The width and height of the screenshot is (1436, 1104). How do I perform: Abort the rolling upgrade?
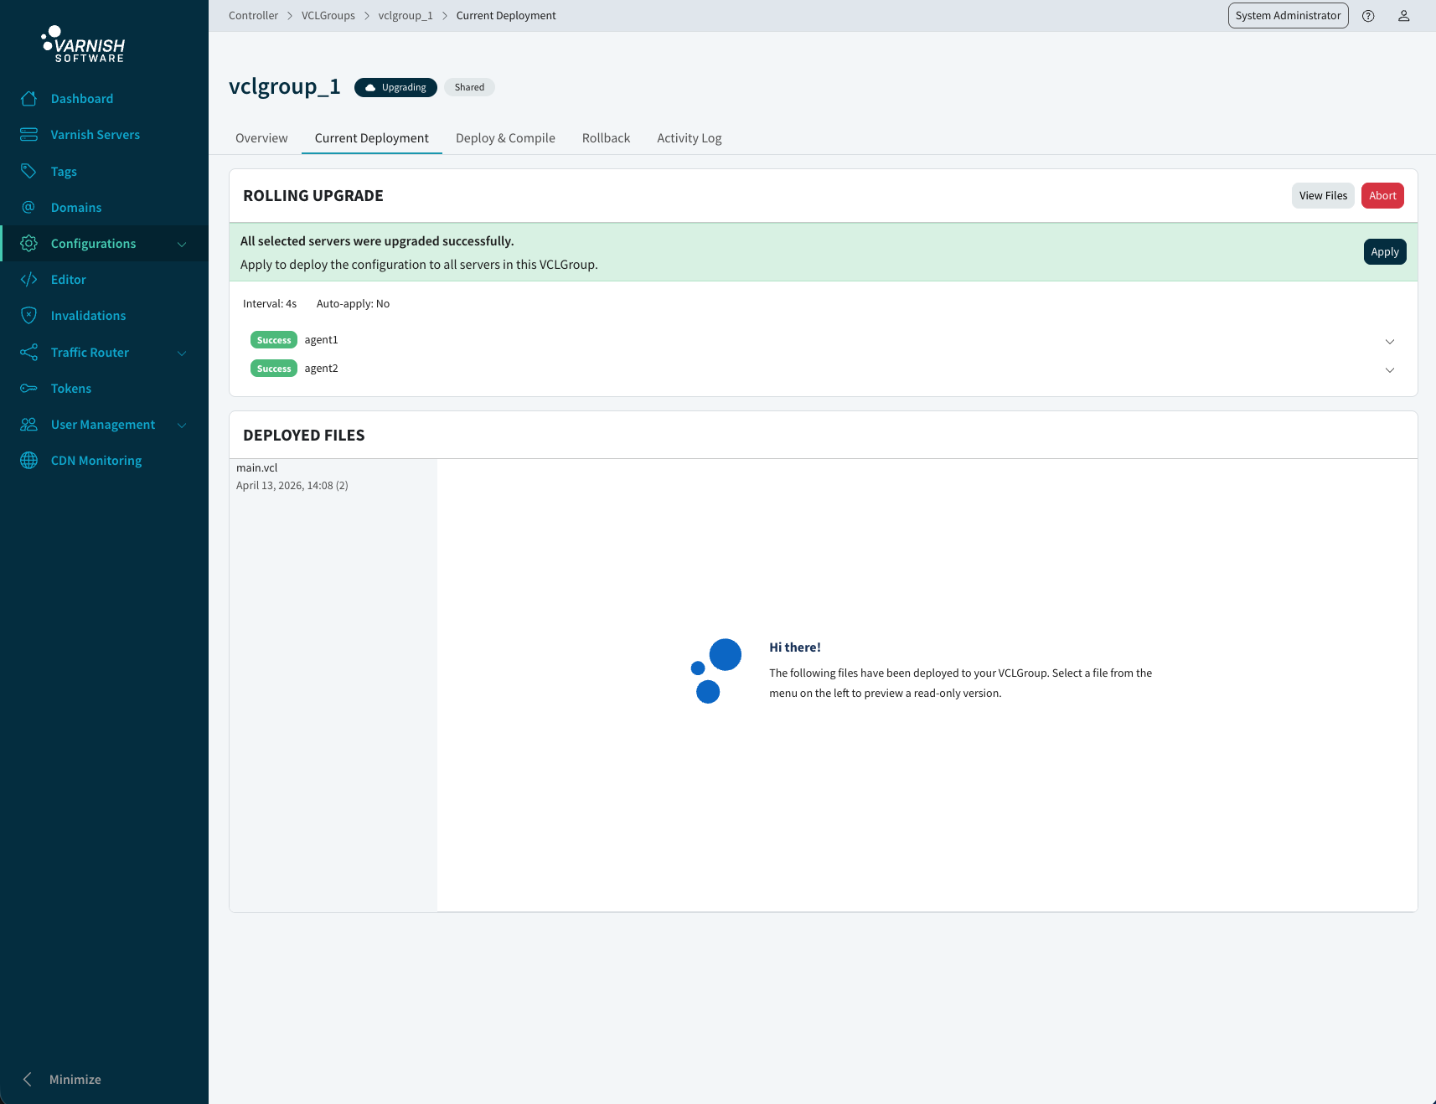coord(1382,195)
